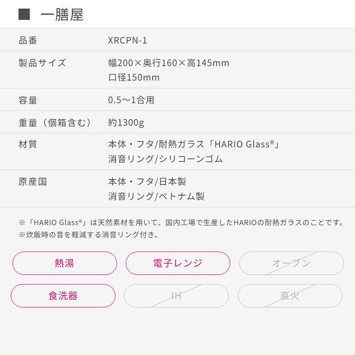
Task: Click the weight value 約1300g
Action: 126,123
